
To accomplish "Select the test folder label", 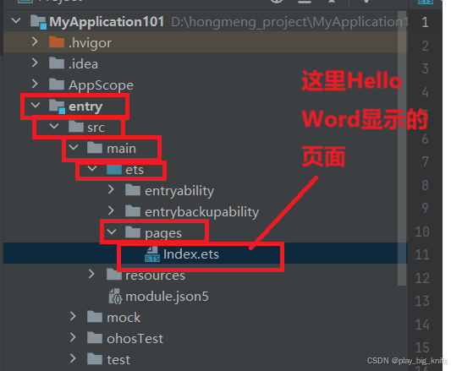I will pyautogui.click(x=118, y=360).
